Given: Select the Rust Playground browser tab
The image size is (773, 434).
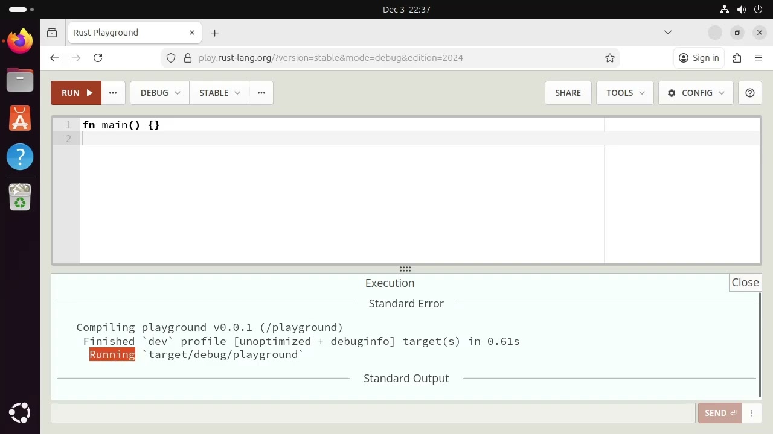Looking at the screenshot, I should click(133, 33).
